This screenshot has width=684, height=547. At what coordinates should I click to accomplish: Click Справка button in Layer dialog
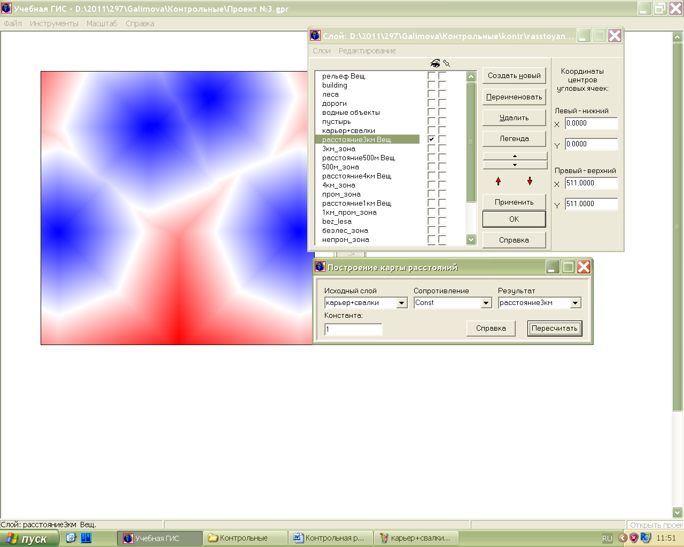coord(514,240)
